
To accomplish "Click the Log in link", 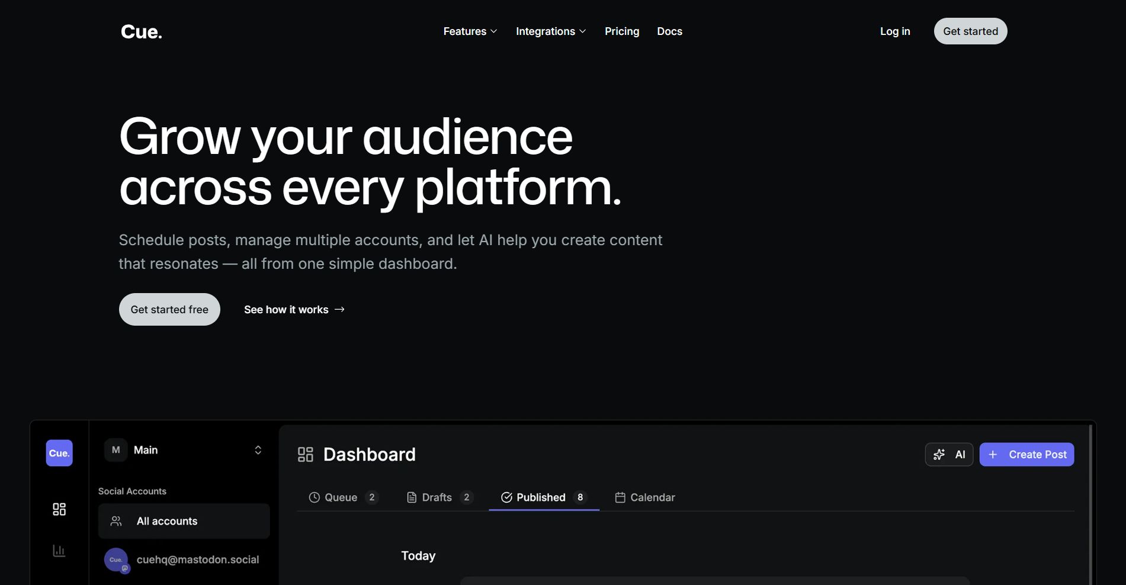I will [895, 31].
